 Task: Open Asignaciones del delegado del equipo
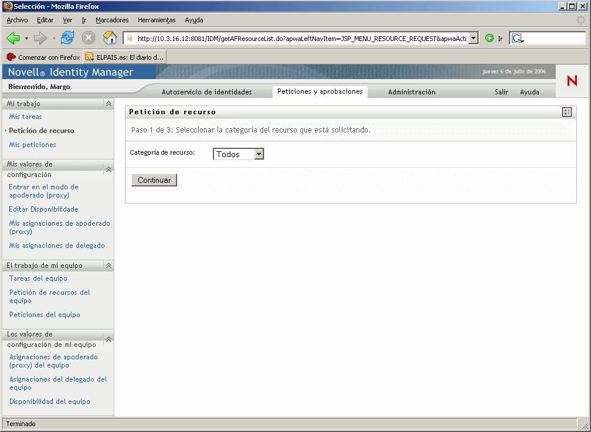coord(58,383)
